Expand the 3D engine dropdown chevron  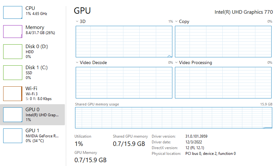point(77,21)
